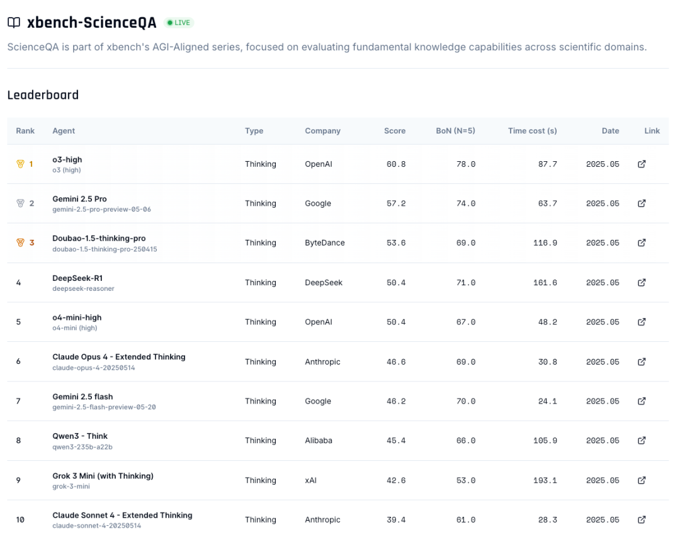Click the Time cost (s) column header
Viewport: 680px width, 544px height.
click(x=532, y=131)
